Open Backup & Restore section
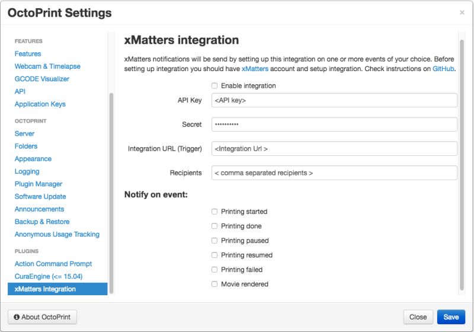 [42, 222]
